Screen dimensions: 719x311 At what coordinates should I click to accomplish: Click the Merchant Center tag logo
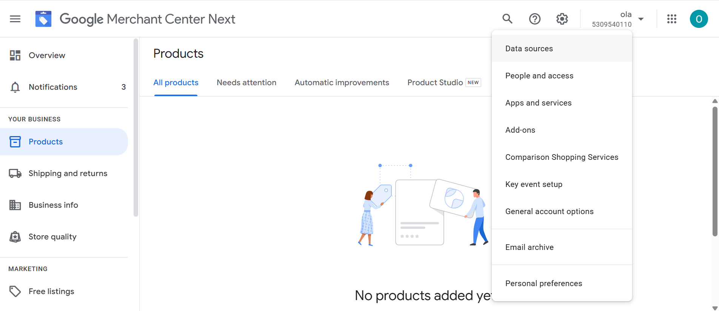pyautogui.click(x=43, y=19)
